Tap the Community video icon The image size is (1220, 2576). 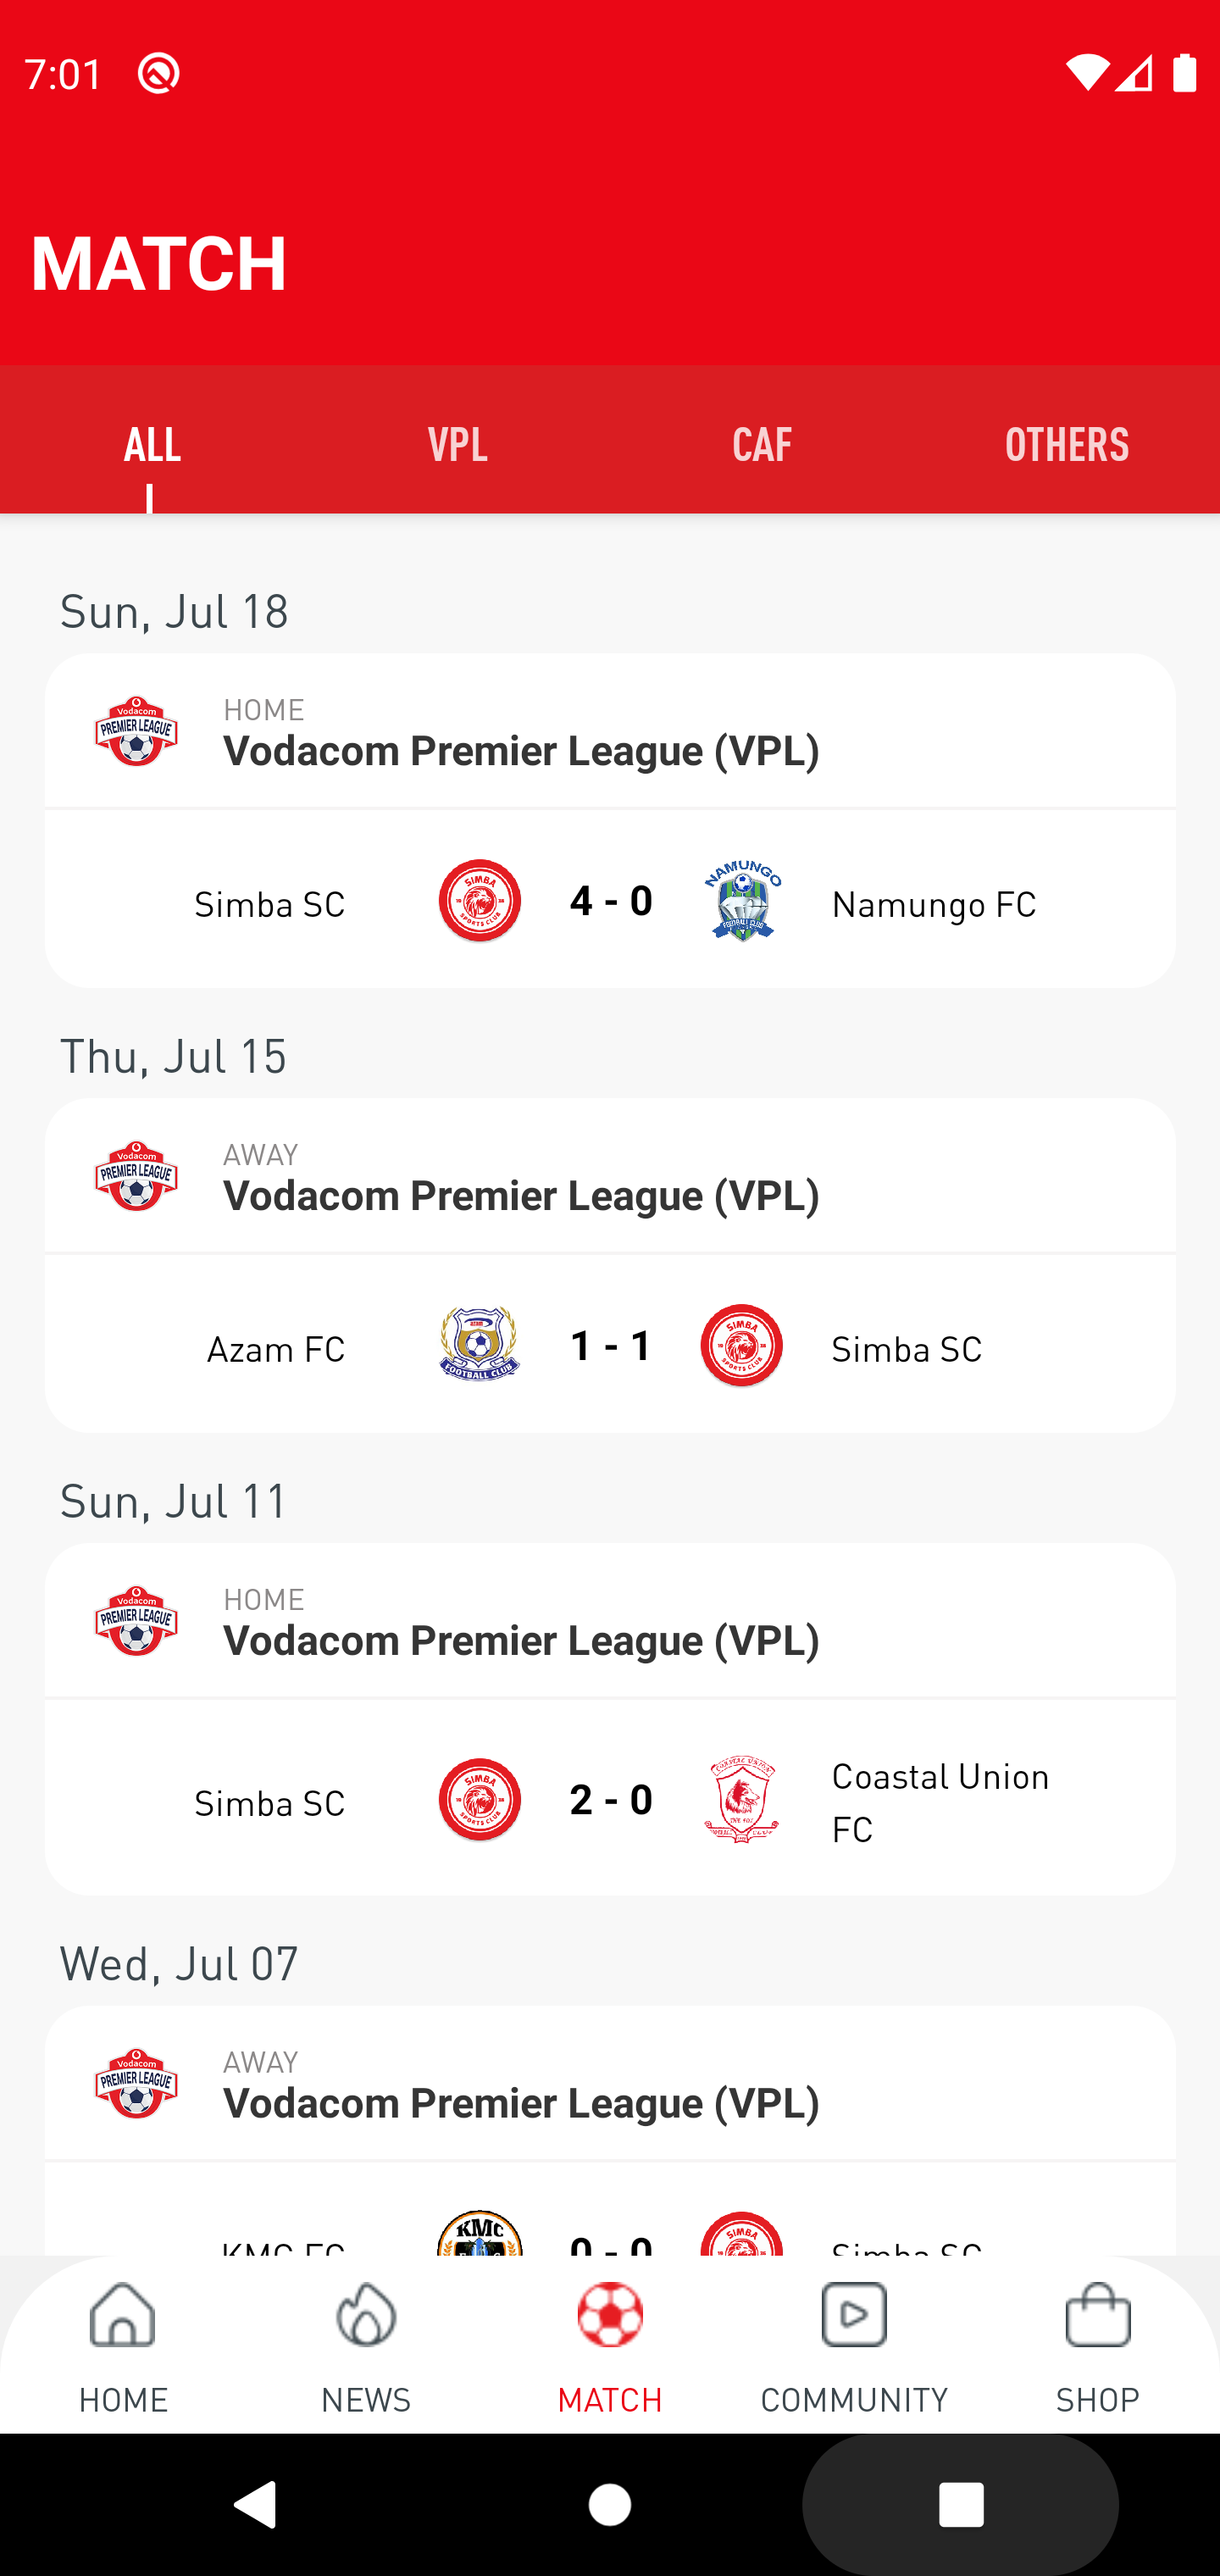853,2315
